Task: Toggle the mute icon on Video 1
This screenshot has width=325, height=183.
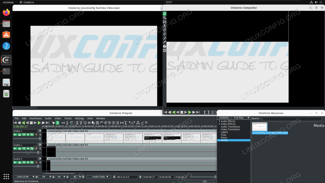Action: click(28, 134)
